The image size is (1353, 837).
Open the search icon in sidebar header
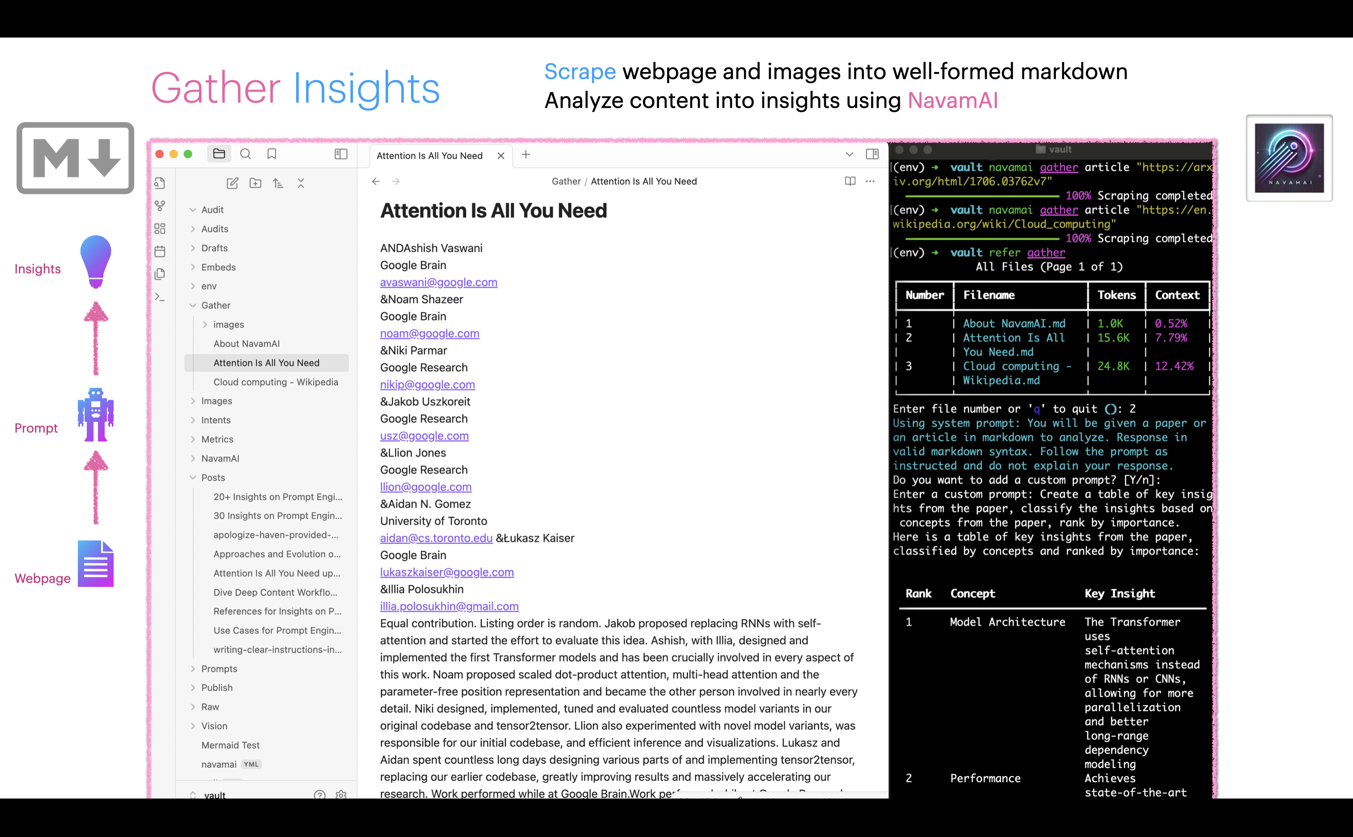(245, 154)
